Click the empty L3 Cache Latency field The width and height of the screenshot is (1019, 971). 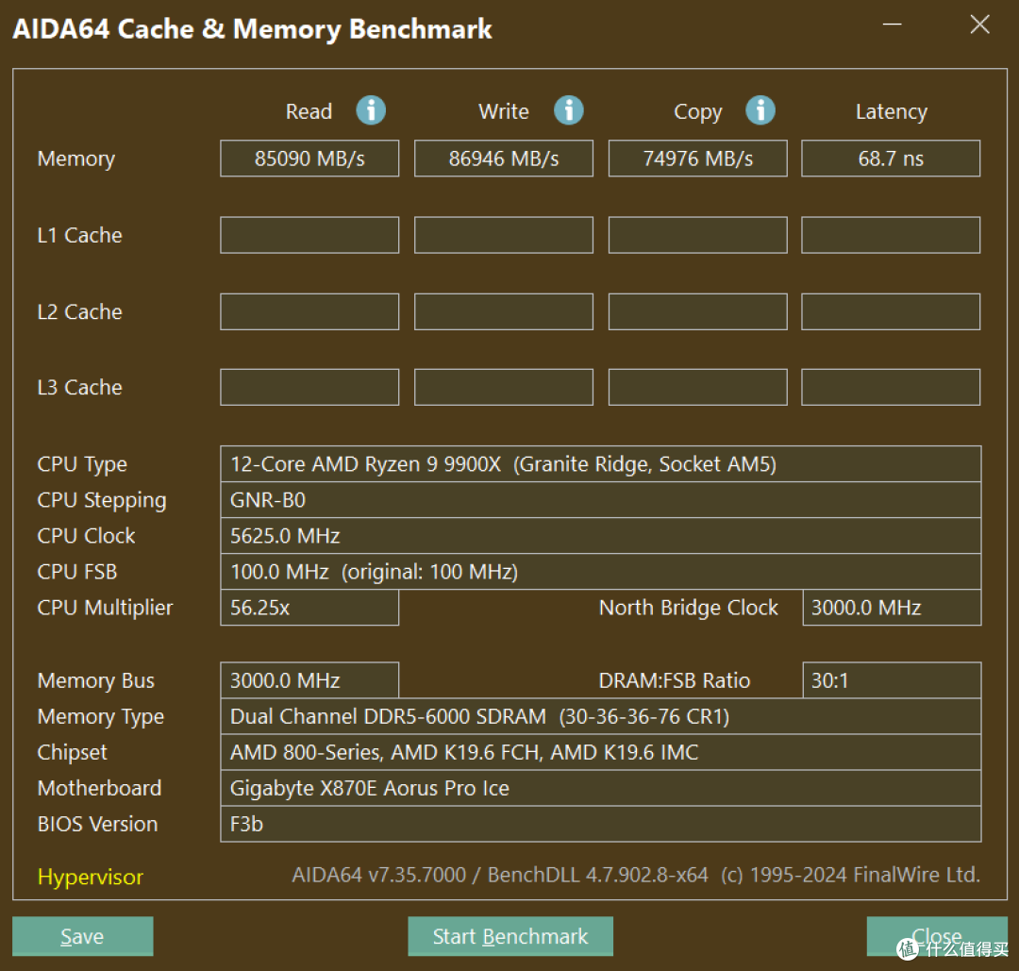tap(890, 386)
